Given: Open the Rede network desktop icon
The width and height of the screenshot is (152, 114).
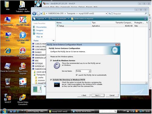Looking at the screenshot, I should 8,36.
